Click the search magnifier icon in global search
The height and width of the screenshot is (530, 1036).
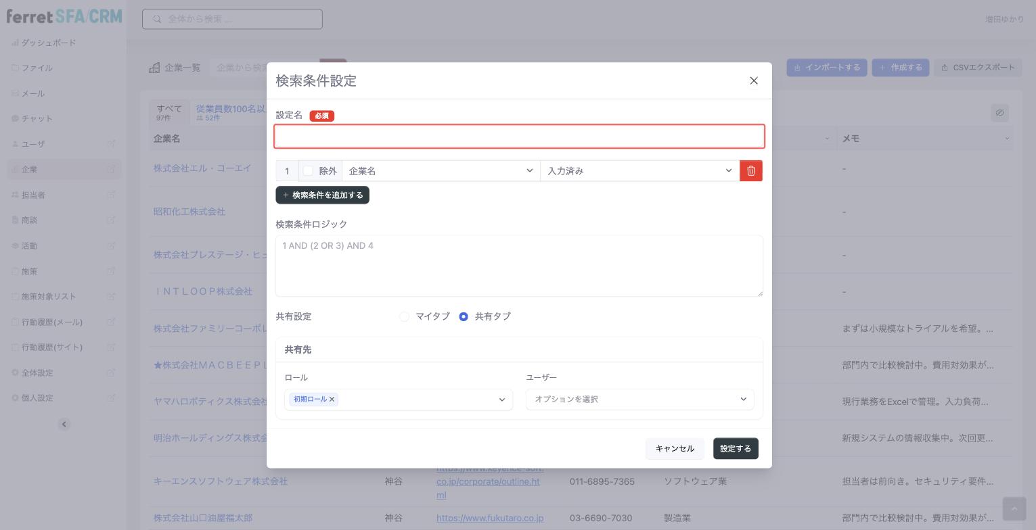coord(157,19)
